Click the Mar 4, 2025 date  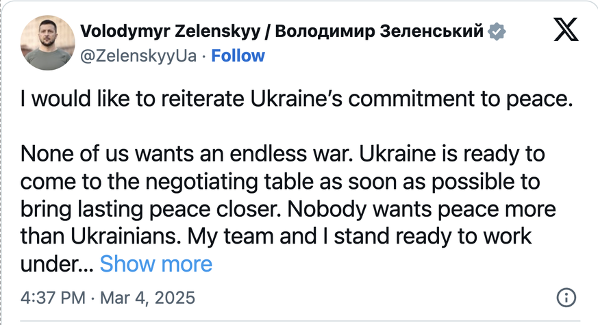[149, 298]
